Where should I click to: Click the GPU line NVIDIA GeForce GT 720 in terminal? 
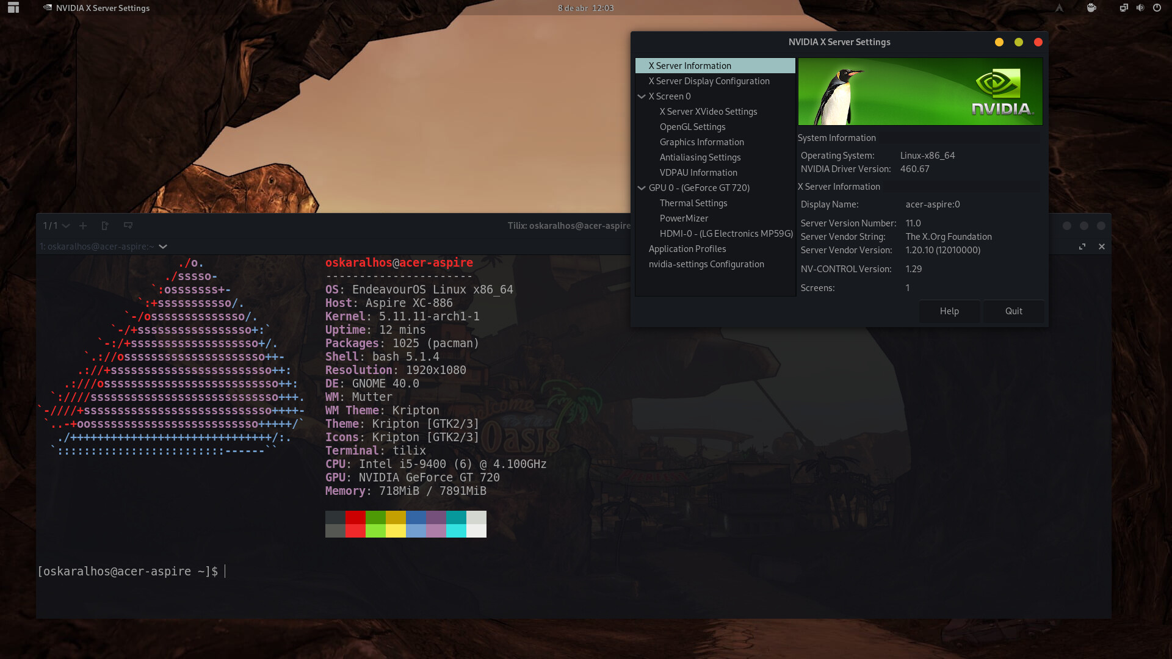tap(413, 478)
